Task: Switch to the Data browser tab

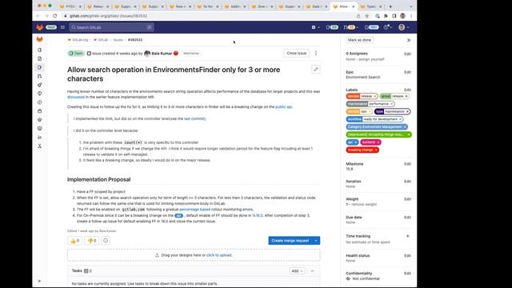Action: coord(316,6)
